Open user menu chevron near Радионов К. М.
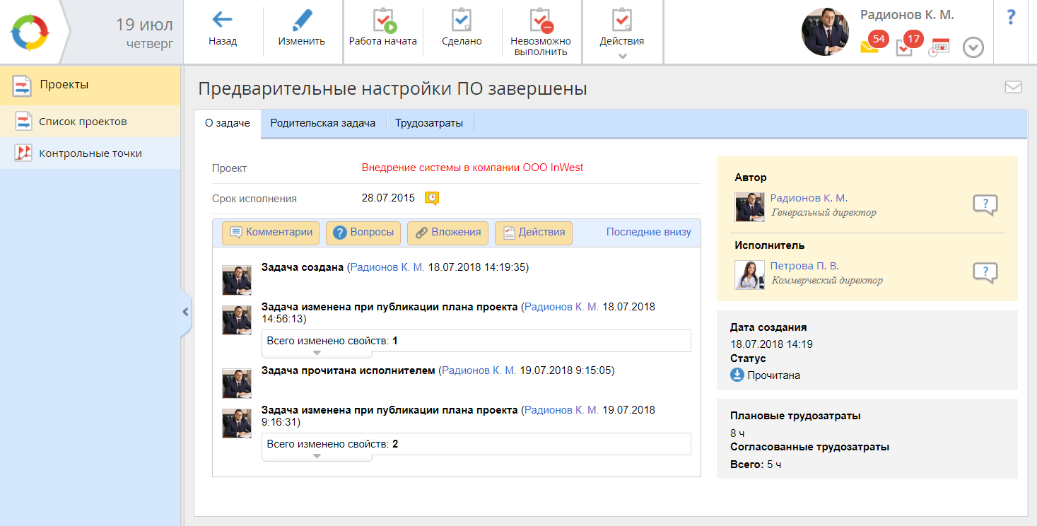Image resolution: width=1037 pixels, height=526 pixels. pos(973,47)
